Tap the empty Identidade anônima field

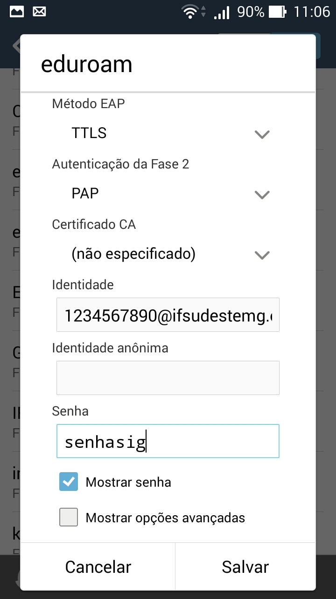click(x=168, y=378)
